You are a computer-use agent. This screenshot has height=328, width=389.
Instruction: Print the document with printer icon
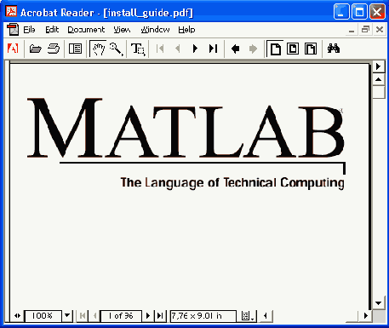tap(54, 49)
